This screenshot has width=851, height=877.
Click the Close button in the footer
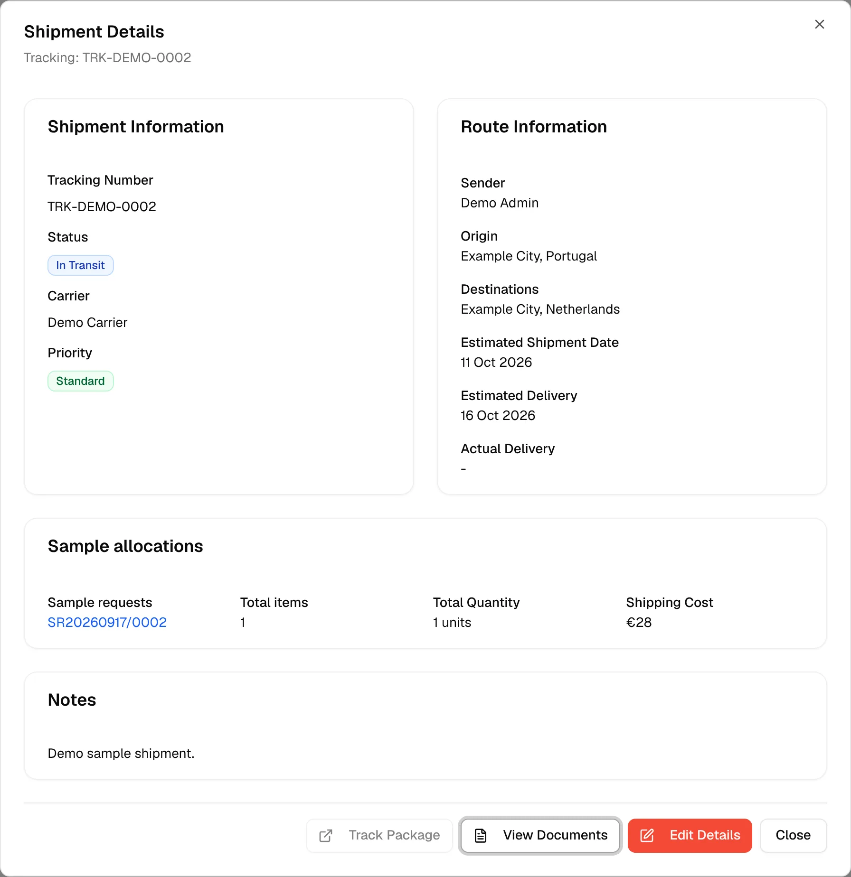tap(793, 835)
